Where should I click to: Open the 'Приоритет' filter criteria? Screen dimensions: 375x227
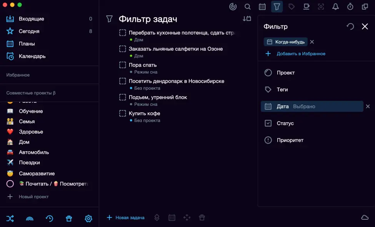point(290,140)
